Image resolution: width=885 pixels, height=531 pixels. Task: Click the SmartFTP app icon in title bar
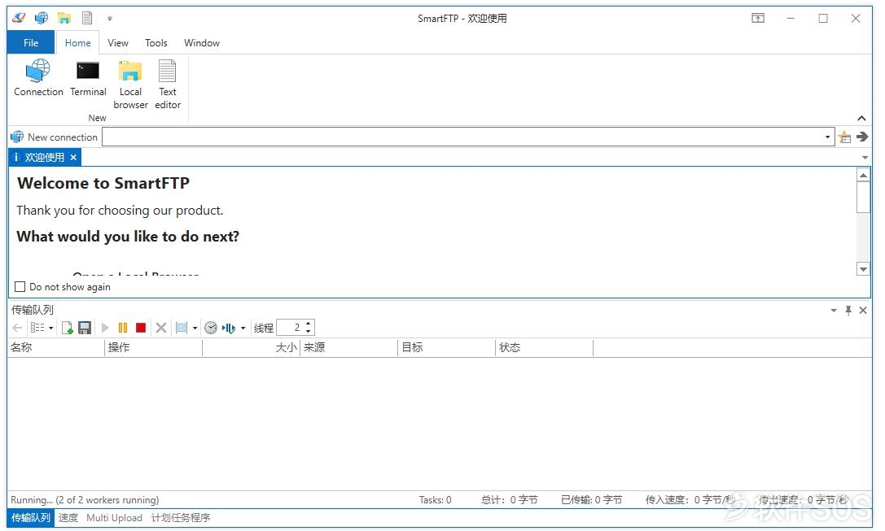(x=19, y=18)
